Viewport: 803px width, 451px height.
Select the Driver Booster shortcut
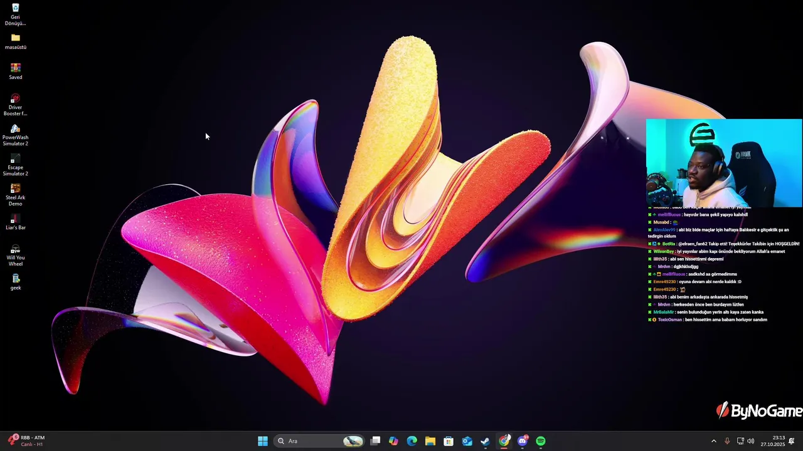(x=16, y=105)
